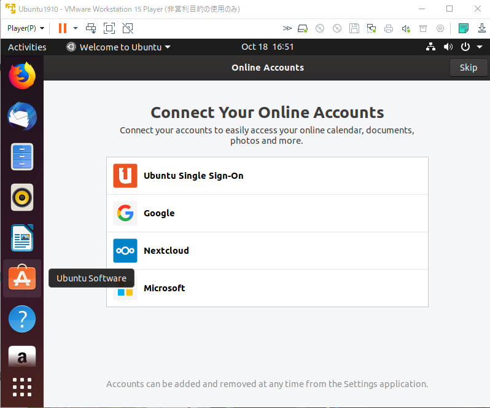Skip the Online Accounts setup
This screenshot has height=408, width=490.
point(469,68)
